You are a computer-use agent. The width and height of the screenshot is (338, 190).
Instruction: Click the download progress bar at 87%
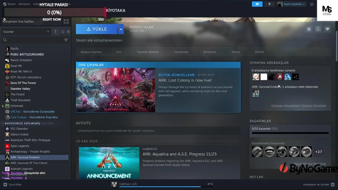coord(166,187)
